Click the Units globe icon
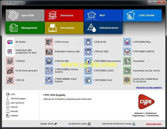This screenshot has height=129, width=167. pos(8,94)
